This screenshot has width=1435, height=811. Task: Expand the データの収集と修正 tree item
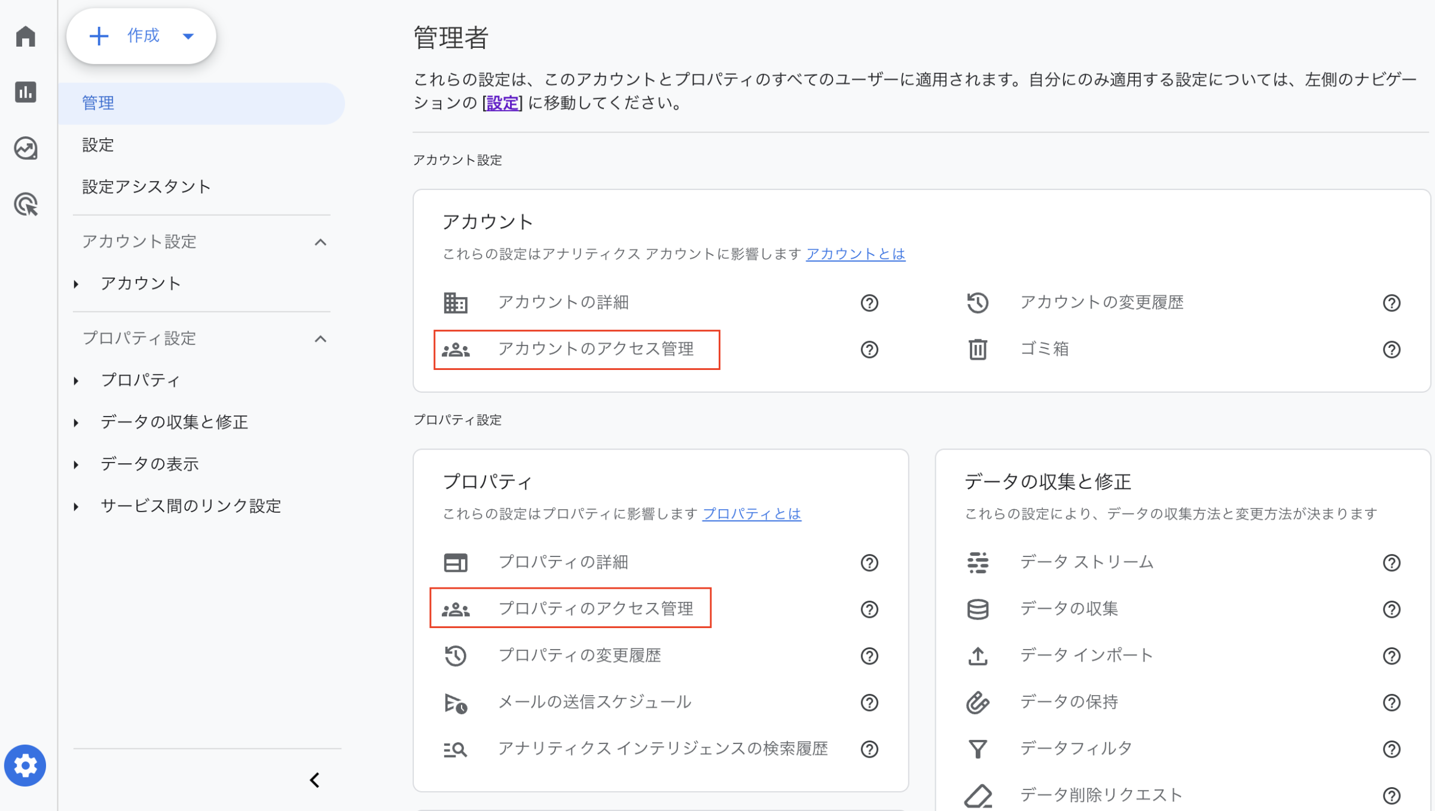pos(76,423)
